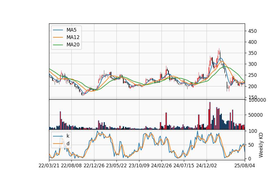The height and width of the screenshot is (195, 272).
Task: Click the lowest candlestick after the early-2025 drop
Action: point(227,86)
